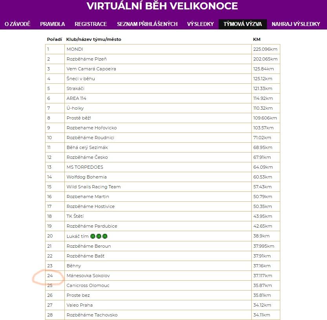Switch to the VÝSLEDKY tab
This screenshot has width=327, height=320.
click(x=201, y=24)
